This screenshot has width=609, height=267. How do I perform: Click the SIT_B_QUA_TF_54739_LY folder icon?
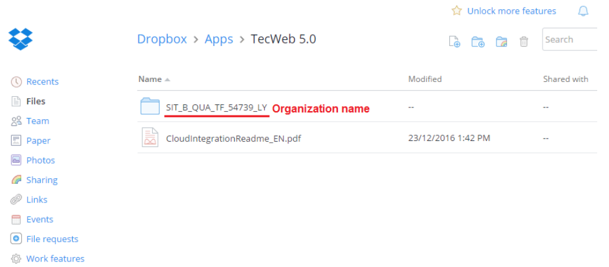tap(150, 107)
